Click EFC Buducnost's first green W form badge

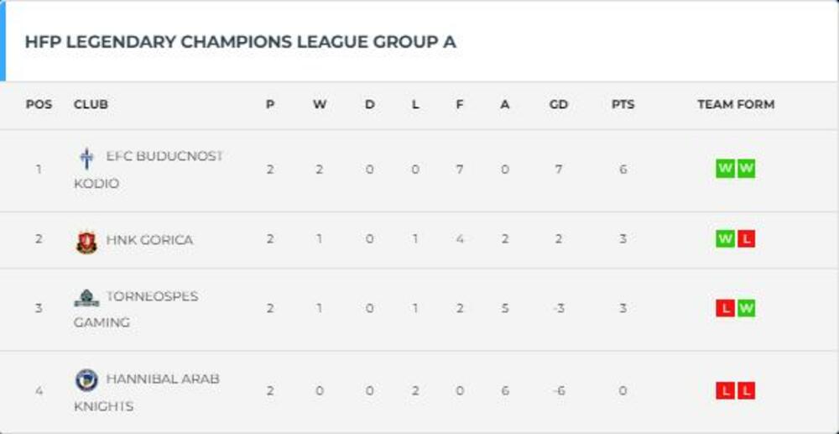pos(725,169)
